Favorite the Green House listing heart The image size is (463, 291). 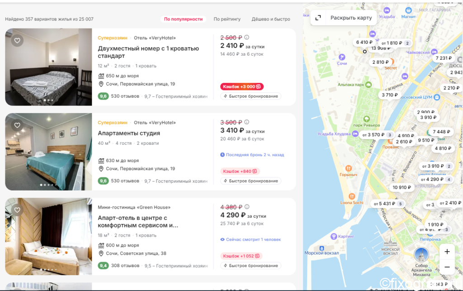click(17, 210)
